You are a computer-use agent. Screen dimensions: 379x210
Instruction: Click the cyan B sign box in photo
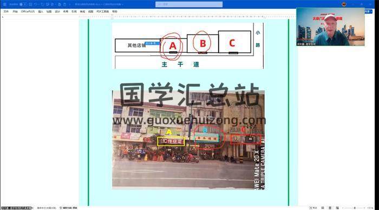[207, 138]
